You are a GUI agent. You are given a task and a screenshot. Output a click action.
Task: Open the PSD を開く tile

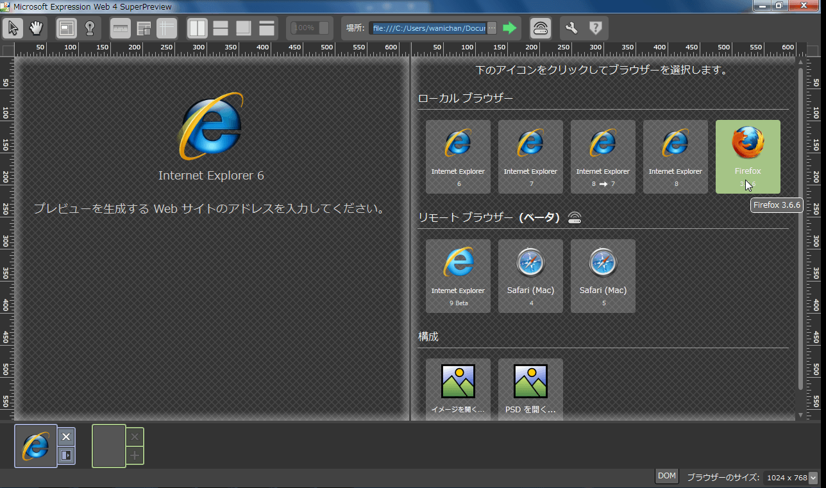[x=530, y=389]
